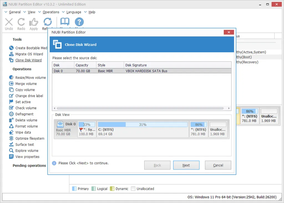
Task: Open the Manual book icon
Action: coord(65,22)
